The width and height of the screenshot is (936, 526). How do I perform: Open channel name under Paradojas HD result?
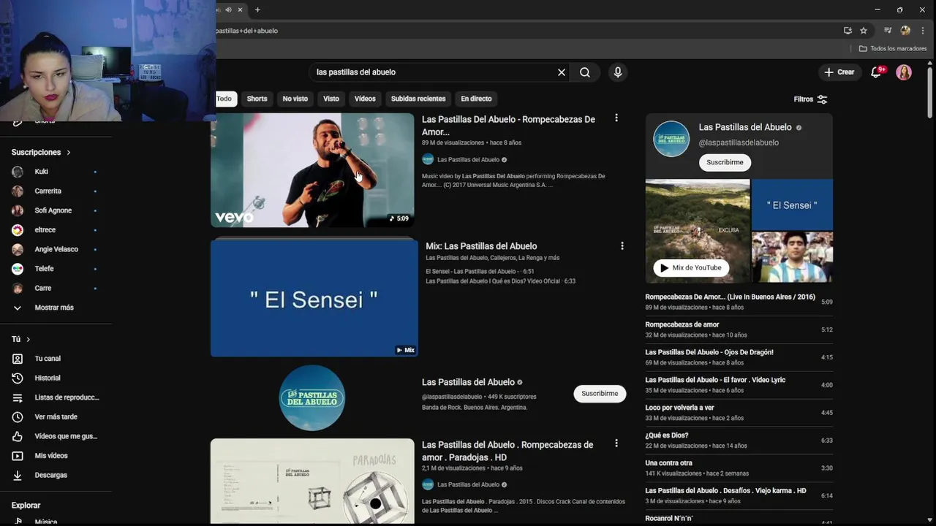tap(468, 484)
